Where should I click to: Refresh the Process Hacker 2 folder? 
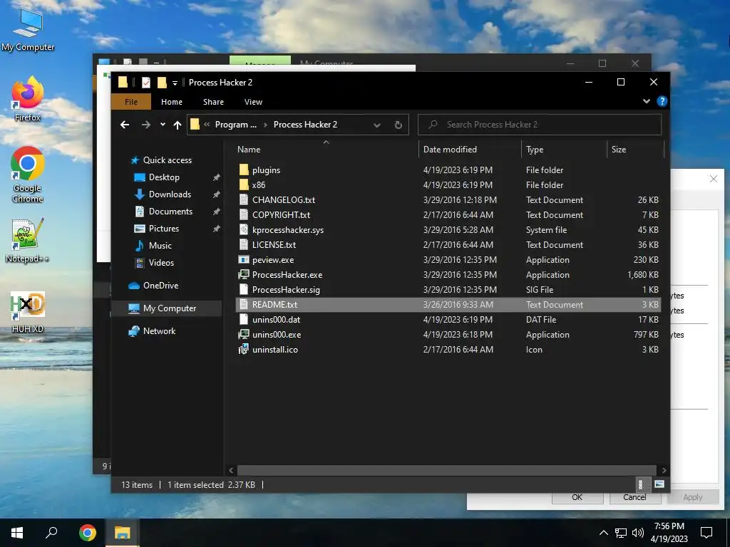[398, 125]
